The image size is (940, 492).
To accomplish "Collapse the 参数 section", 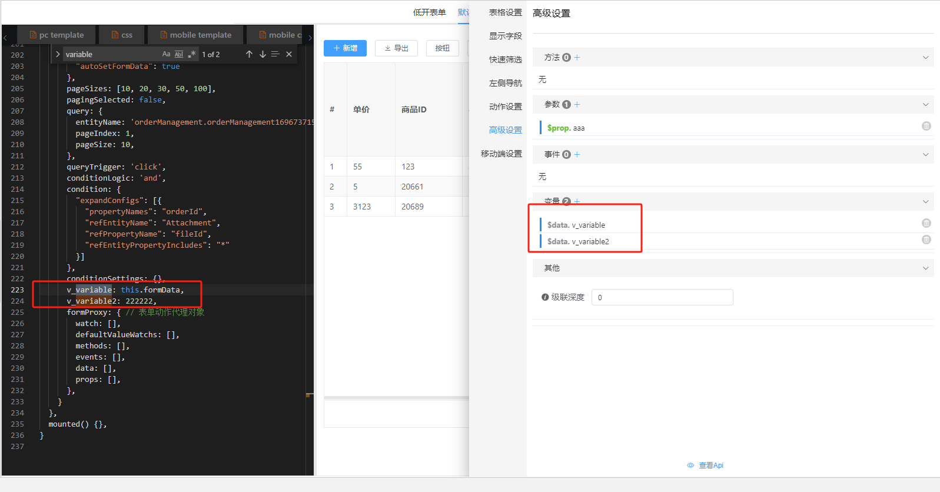I will click(925, 104).
